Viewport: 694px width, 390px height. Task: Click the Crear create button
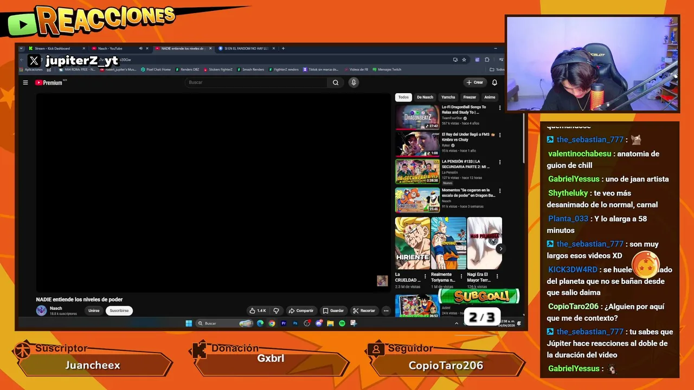coord(474,82)
